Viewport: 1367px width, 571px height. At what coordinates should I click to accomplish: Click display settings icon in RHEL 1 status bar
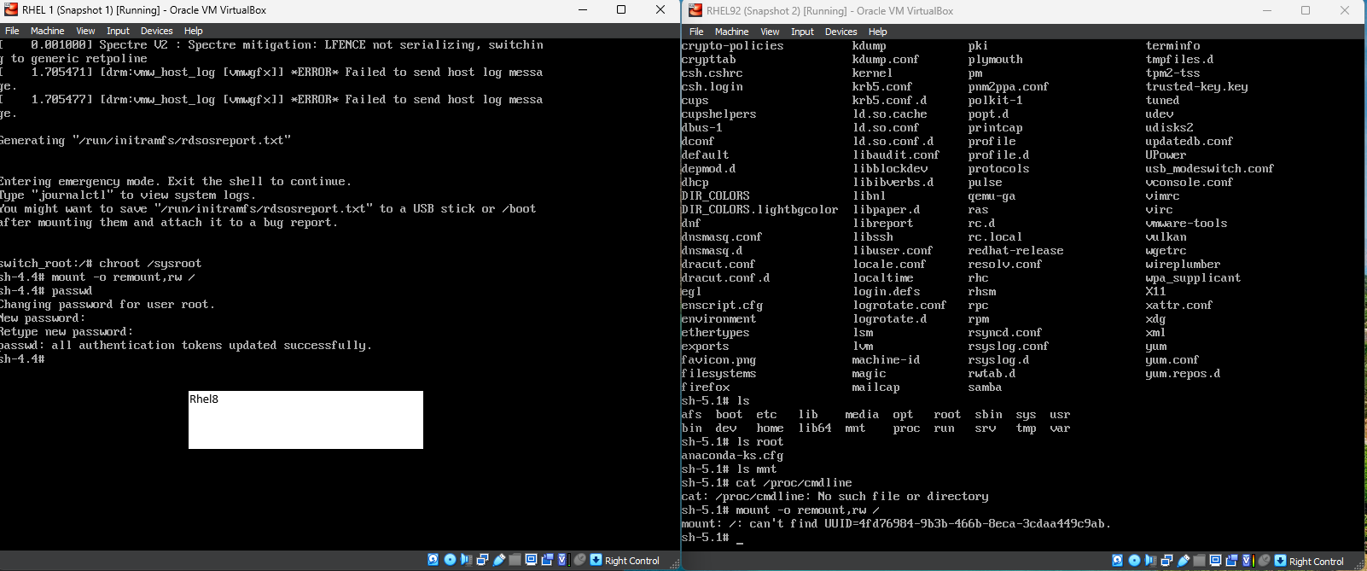(x=531, y=559)
